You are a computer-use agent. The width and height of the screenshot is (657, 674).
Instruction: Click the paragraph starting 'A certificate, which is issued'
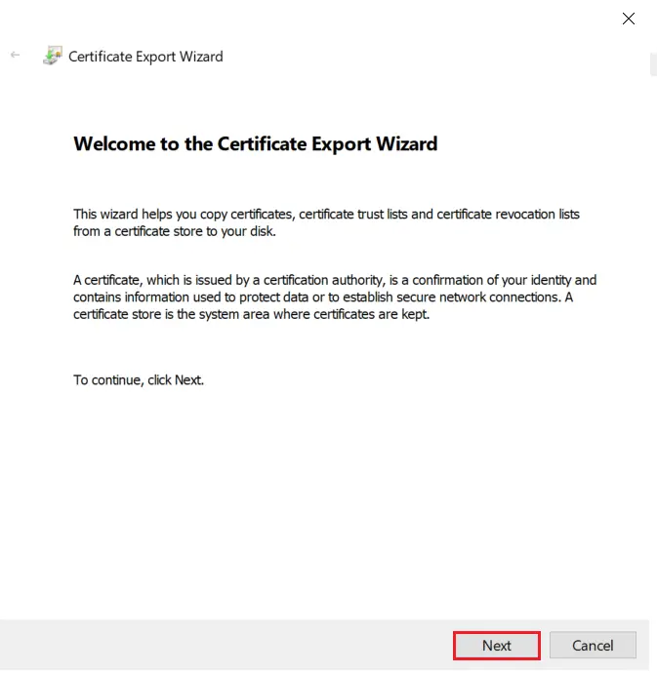(335, 297)
